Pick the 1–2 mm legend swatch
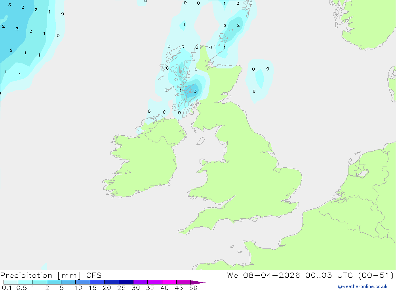Viewport: 396px width, 290px height. (x=40, y=282)
